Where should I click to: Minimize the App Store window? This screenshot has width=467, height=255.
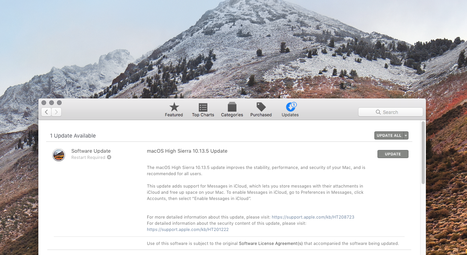(52, 103)
